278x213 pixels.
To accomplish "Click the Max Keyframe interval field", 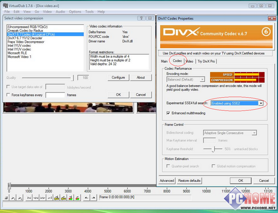I will pyautogui.click(x=210, y=140).
